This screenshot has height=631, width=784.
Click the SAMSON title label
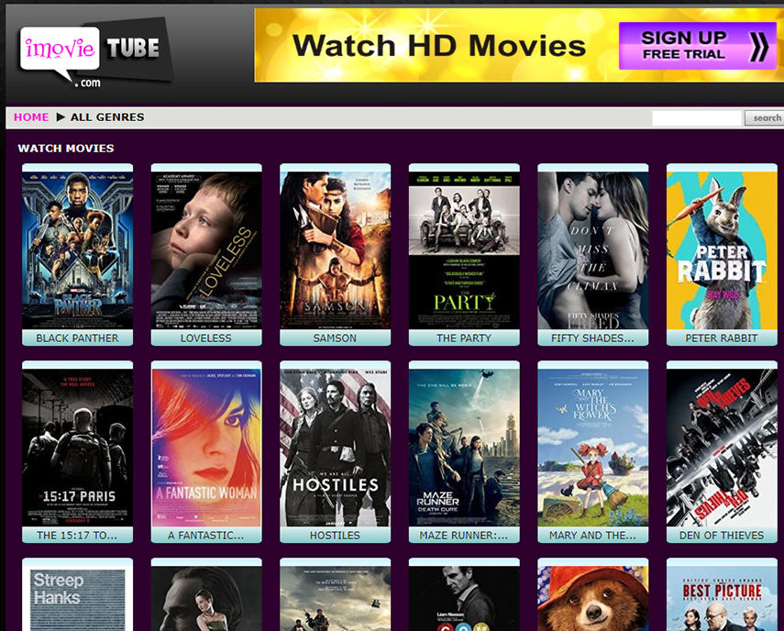335,338
